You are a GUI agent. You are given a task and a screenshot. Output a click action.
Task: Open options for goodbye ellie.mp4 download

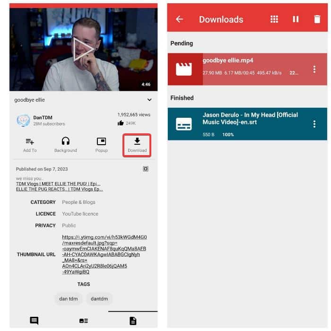[314, 70]
